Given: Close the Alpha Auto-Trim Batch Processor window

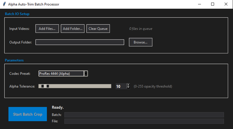Looking at the screenshot, I should coord(226,4).
